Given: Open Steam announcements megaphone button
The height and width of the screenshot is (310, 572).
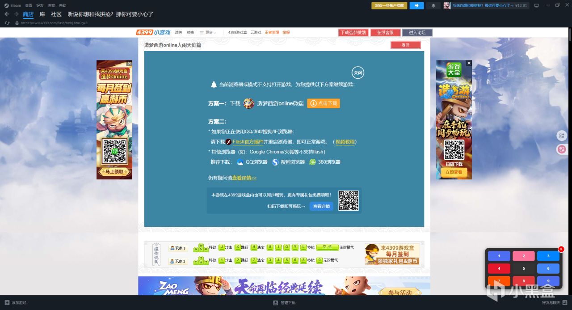Looking at the screenshot, I should pyautogui.click(x=416, y=5).
